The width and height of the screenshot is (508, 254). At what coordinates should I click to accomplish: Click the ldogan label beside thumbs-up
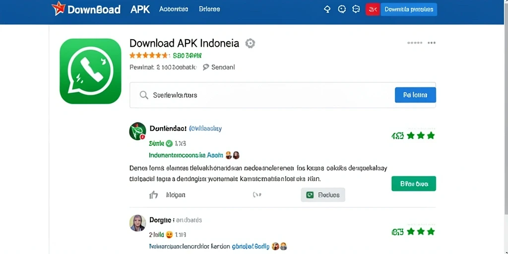coord(176,195)
